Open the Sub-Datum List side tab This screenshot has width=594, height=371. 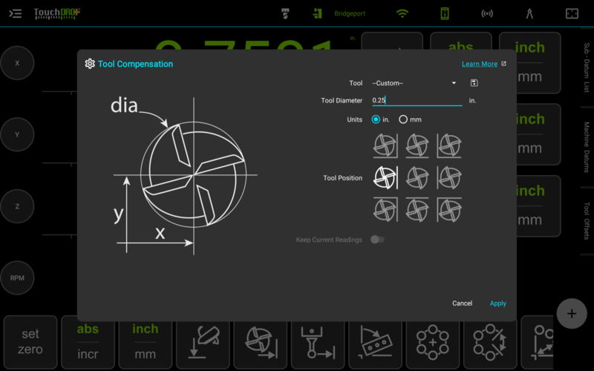(x=587, y=68)
